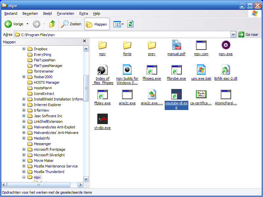Viewport: 263px width, 197px height.
Task: Open the mpv subfolder icon
Action: 102,45
